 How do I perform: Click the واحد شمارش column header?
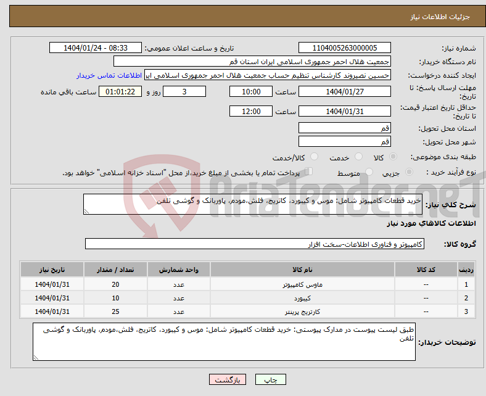click(x=179, y=270)
